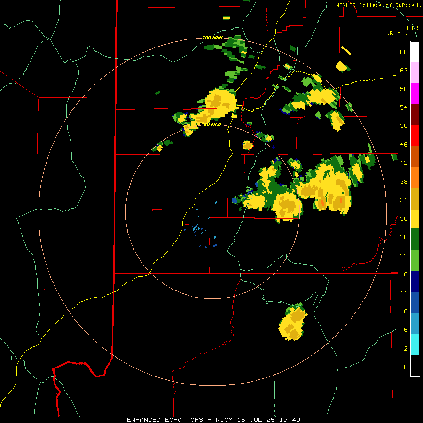The image size is (423, 423).
Task: Click the diagonal yellow streak echo in upper right
Action: click(346, 50)
